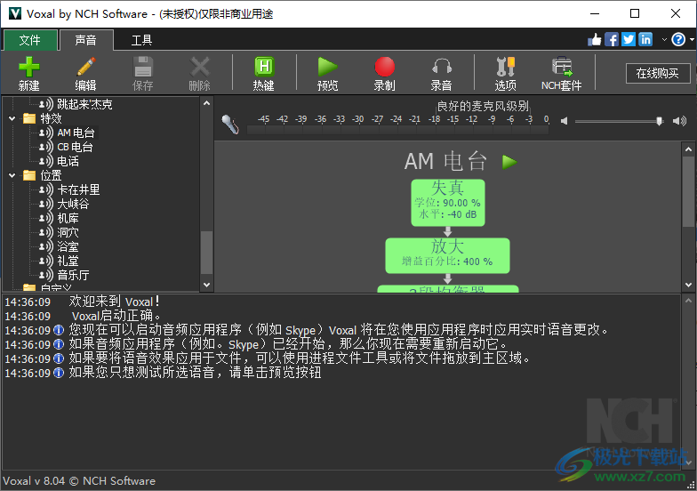Click effect chain panel scroll down arrow
The width and height of the screenshot is (697, 491).
point(688,285)
